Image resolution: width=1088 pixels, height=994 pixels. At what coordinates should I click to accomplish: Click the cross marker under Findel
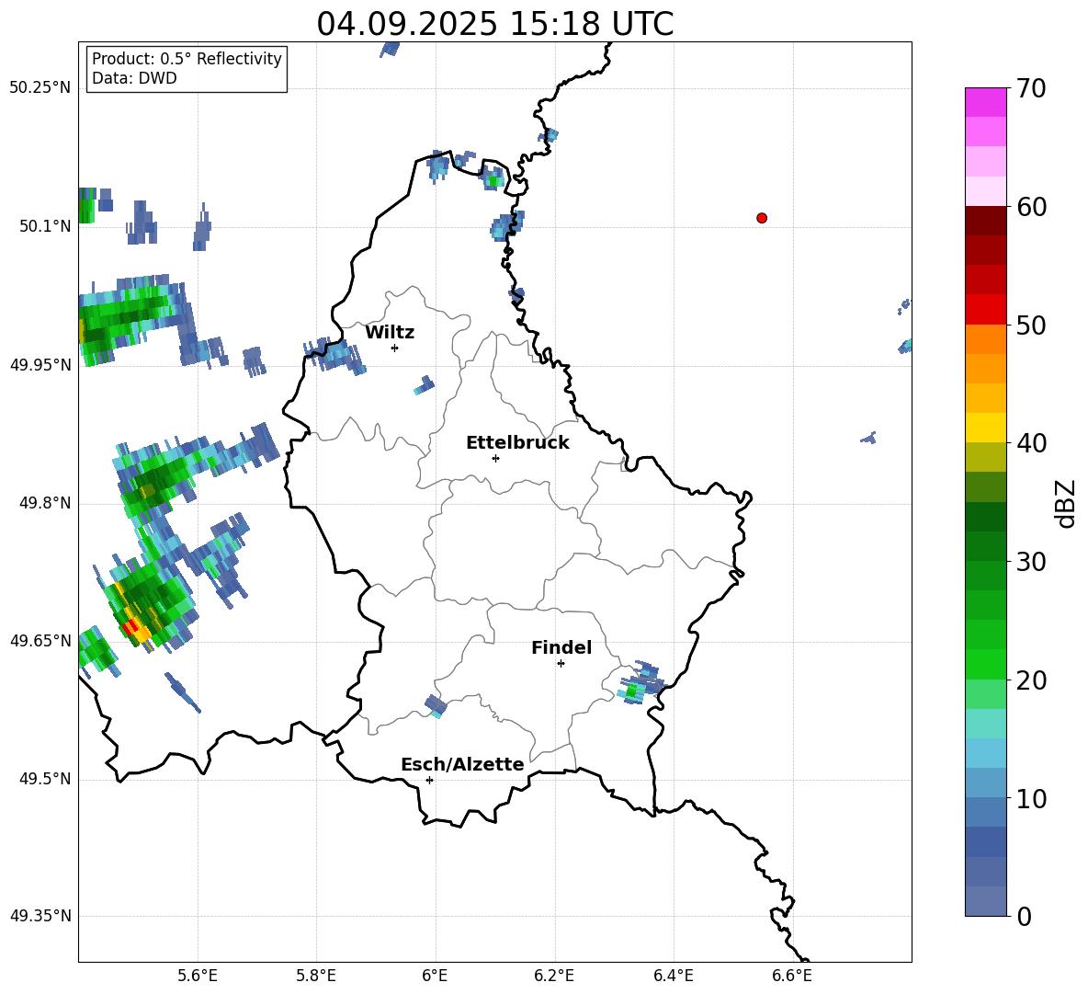coord(561,664)
